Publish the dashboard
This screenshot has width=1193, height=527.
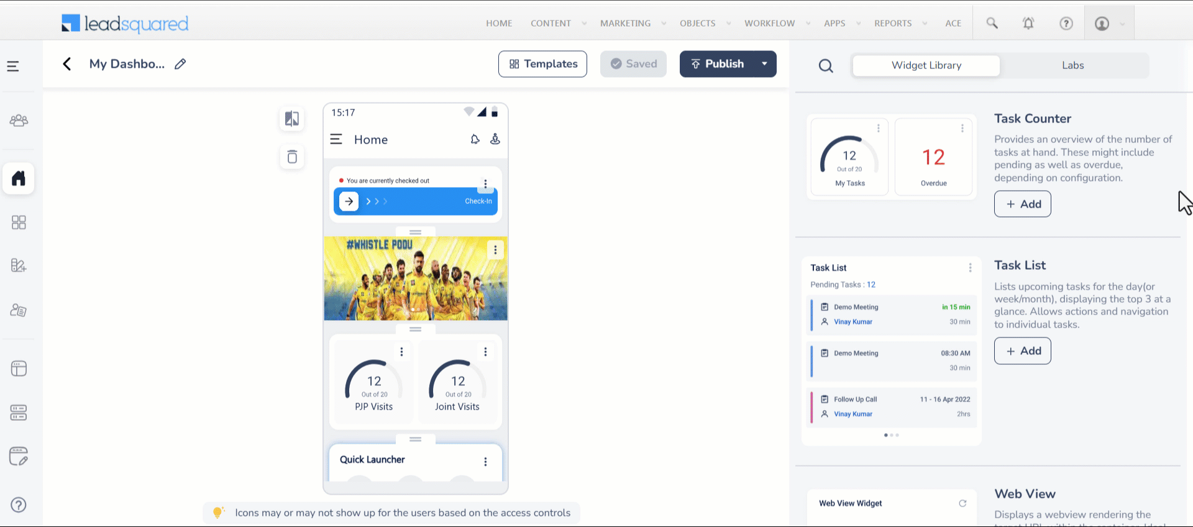(x=716, y=64)
